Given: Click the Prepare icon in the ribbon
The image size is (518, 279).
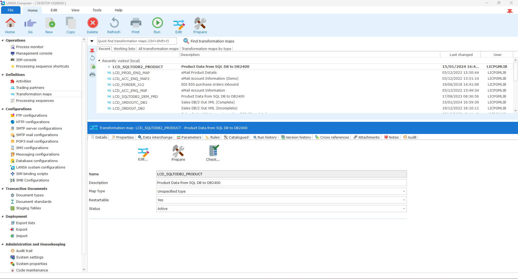Looking at the screenshot, I should coord(200,23).
